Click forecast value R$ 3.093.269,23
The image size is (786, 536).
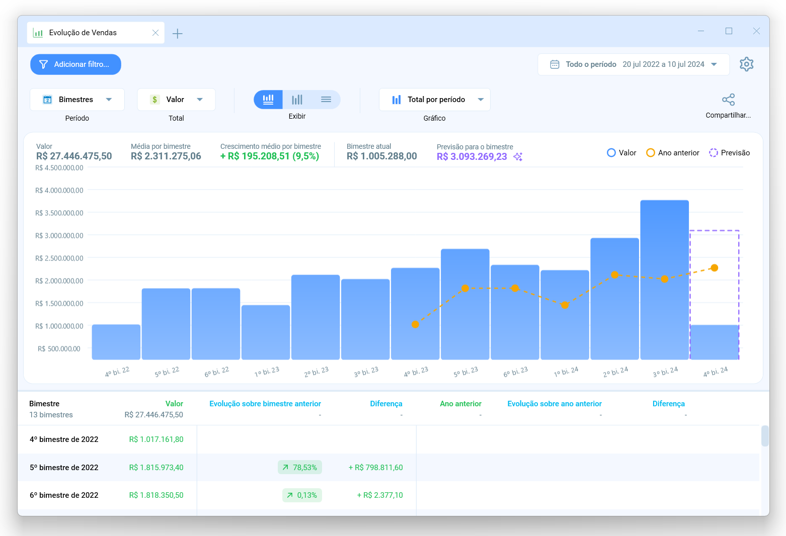[x=472, y=156]
